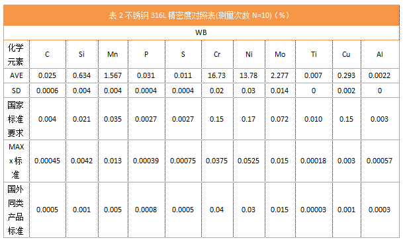Select AVE value 0.634
The width and height of the screenshot is (403, 240).
pos(81,75)
